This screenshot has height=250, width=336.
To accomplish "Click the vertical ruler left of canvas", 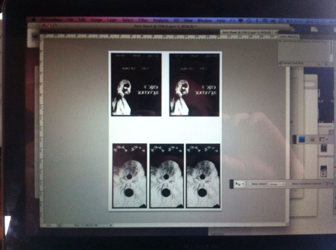I will (42, 130).
